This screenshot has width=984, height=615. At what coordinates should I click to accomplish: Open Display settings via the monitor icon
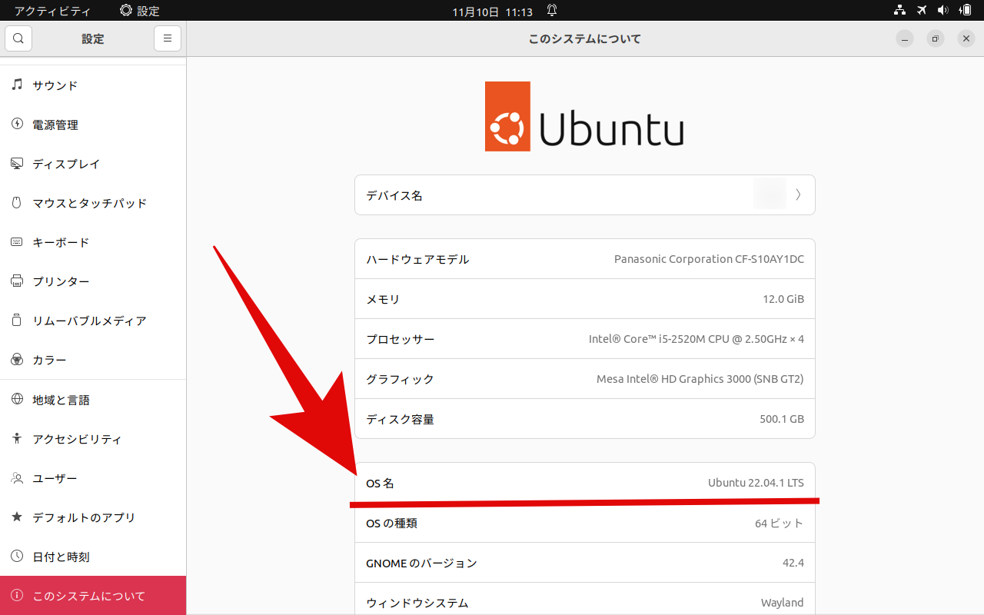point(15,164)
